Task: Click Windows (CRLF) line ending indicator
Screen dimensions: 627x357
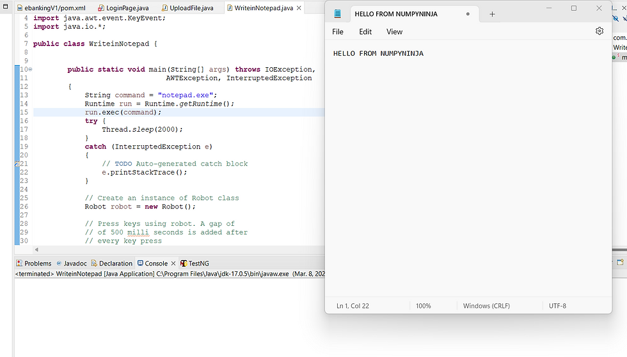Action: point(486,306)
